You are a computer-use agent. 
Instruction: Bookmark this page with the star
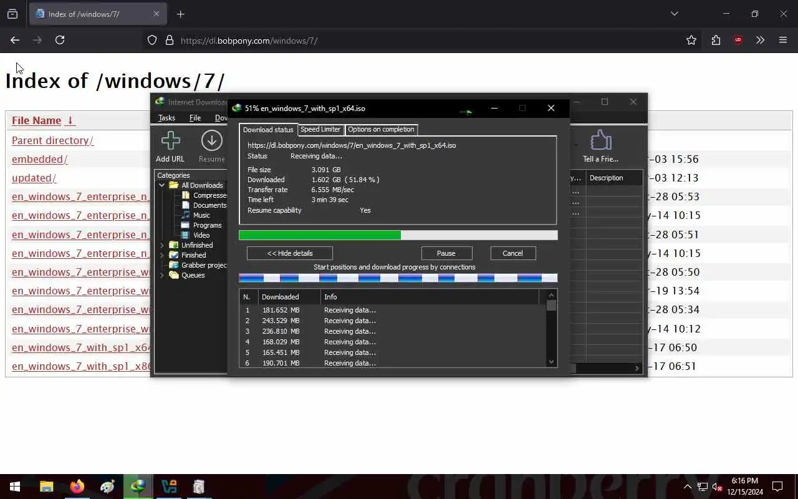click(x=691, y=40)
